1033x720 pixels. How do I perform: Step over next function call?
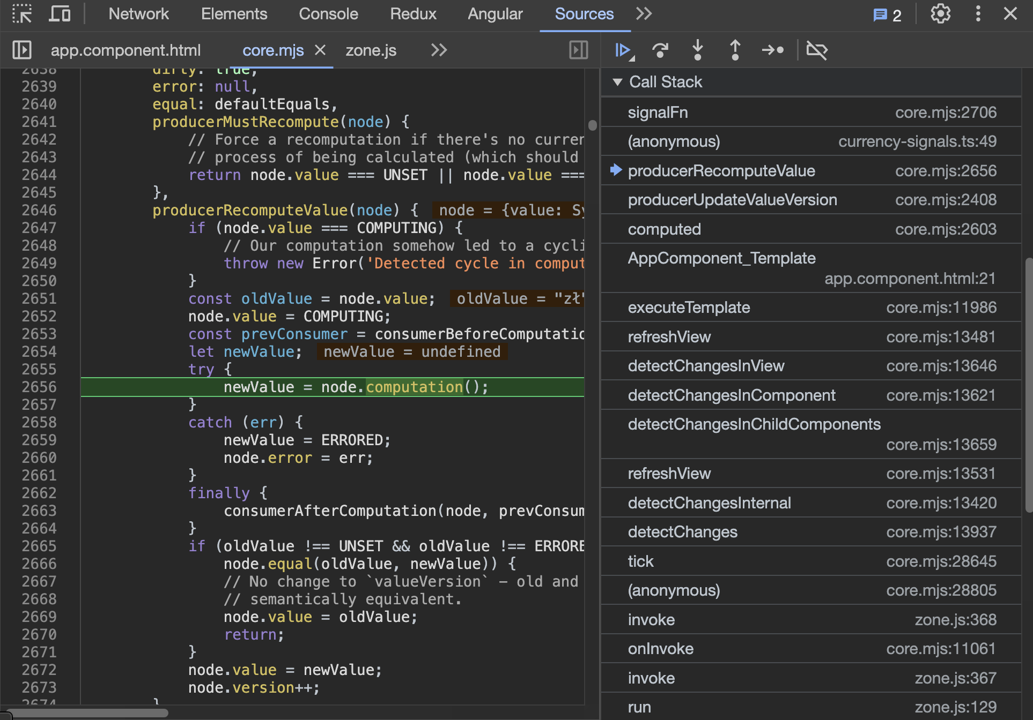pos(660,50)
